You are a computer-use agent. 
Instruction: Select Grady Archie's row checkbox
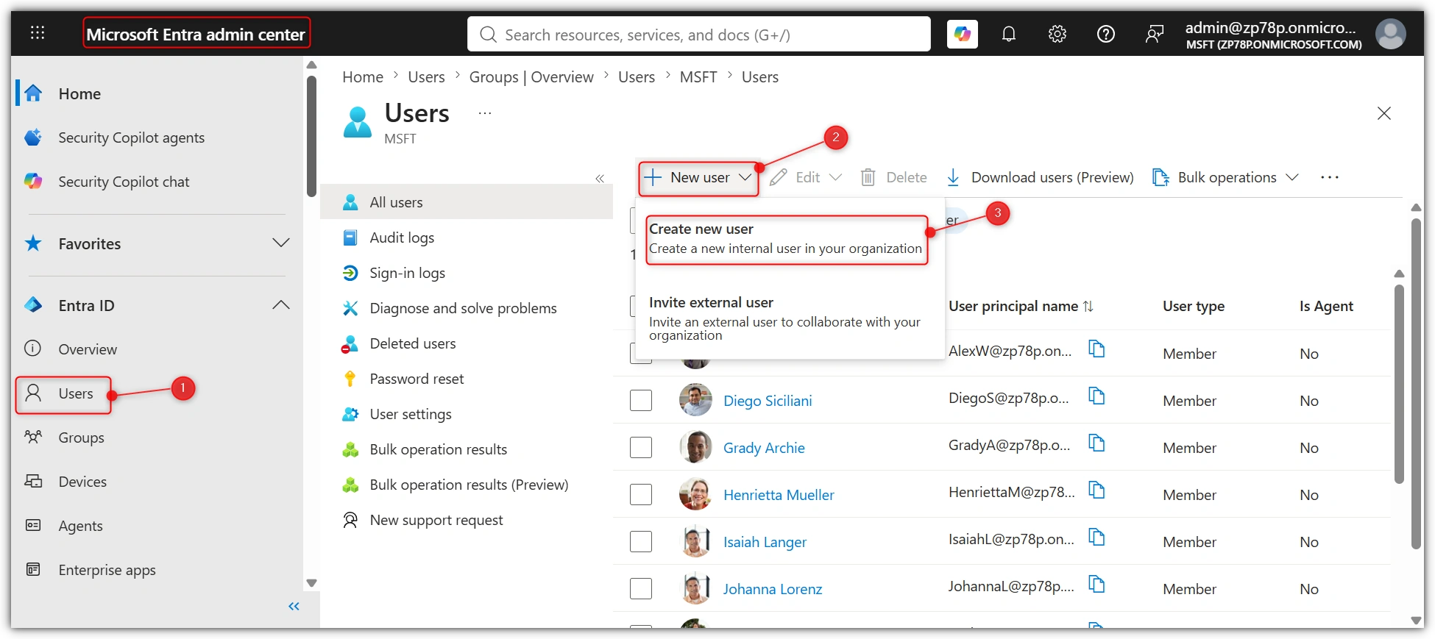click(x=641, y=447)
